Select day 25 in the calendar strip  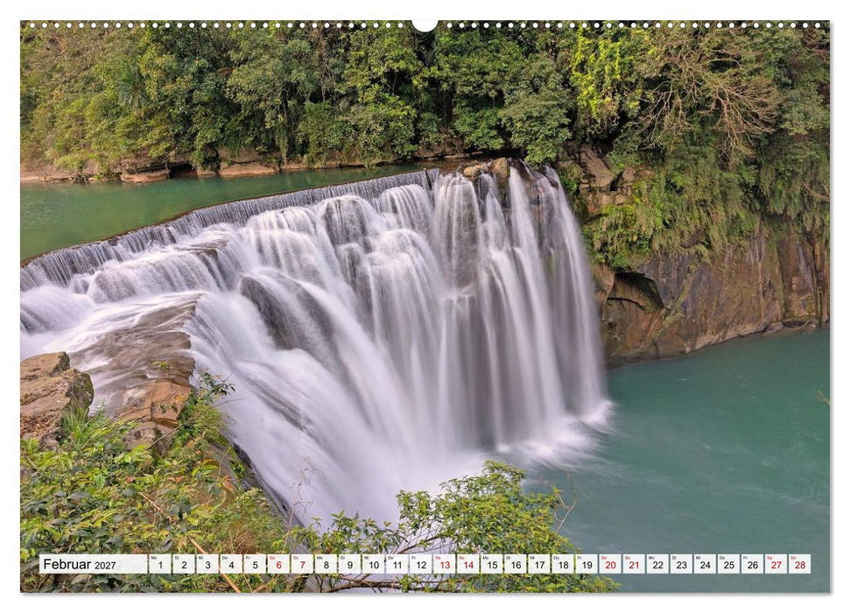click(x=729, y=564)
